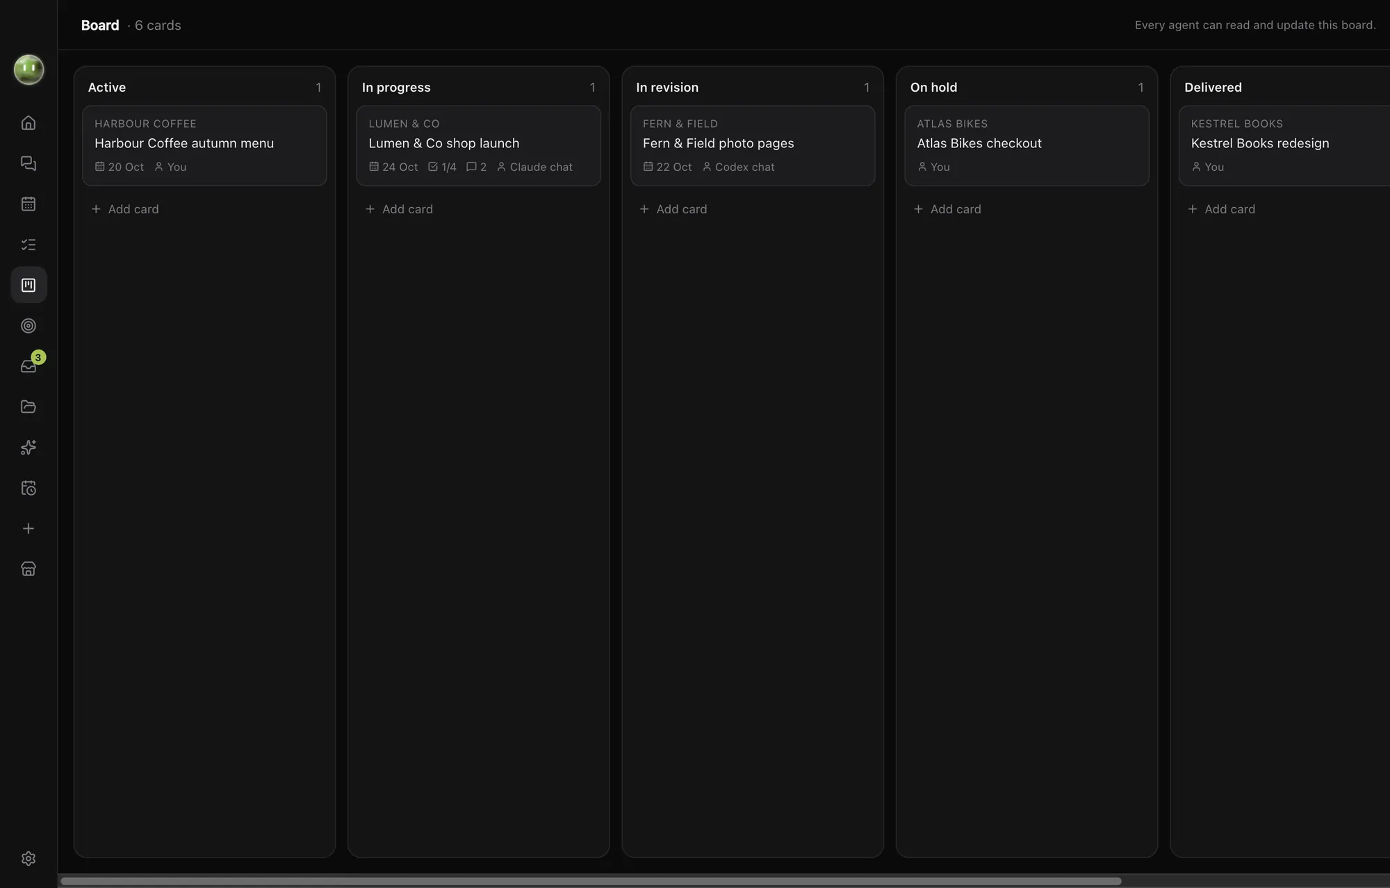Click the Active column header
Image resolution: width=1390 pixels, height=888 pixels.
[x=107, y=88]
